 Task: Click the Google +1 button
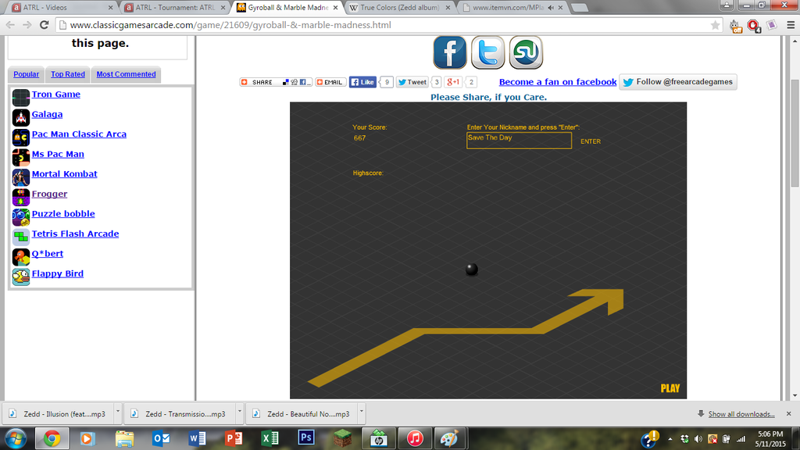click(453, 82)
